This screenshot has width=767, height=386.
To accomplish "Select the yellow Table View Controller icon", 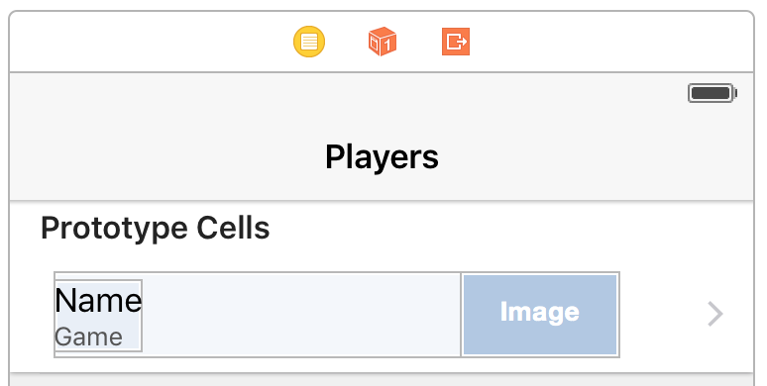I will (309, 42).
